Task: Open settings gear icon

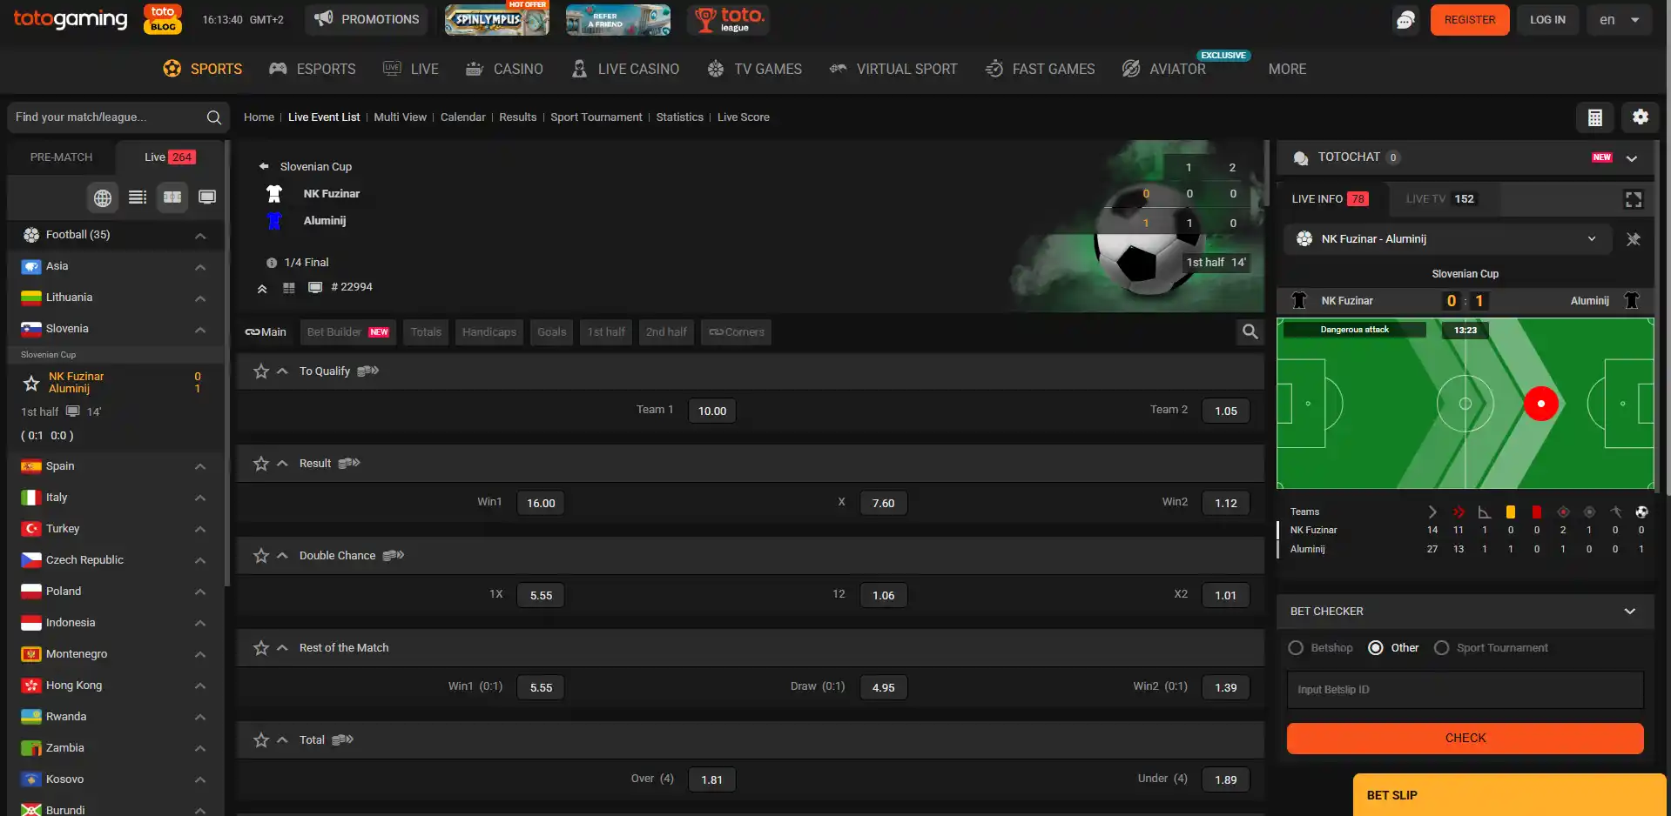Action: pos(1641,117)
